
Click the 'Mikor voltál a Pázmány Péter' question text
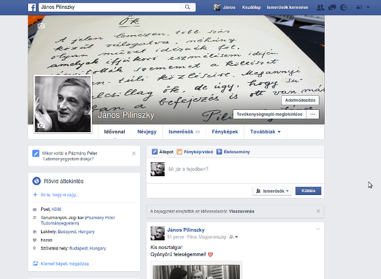click(70, 156)
